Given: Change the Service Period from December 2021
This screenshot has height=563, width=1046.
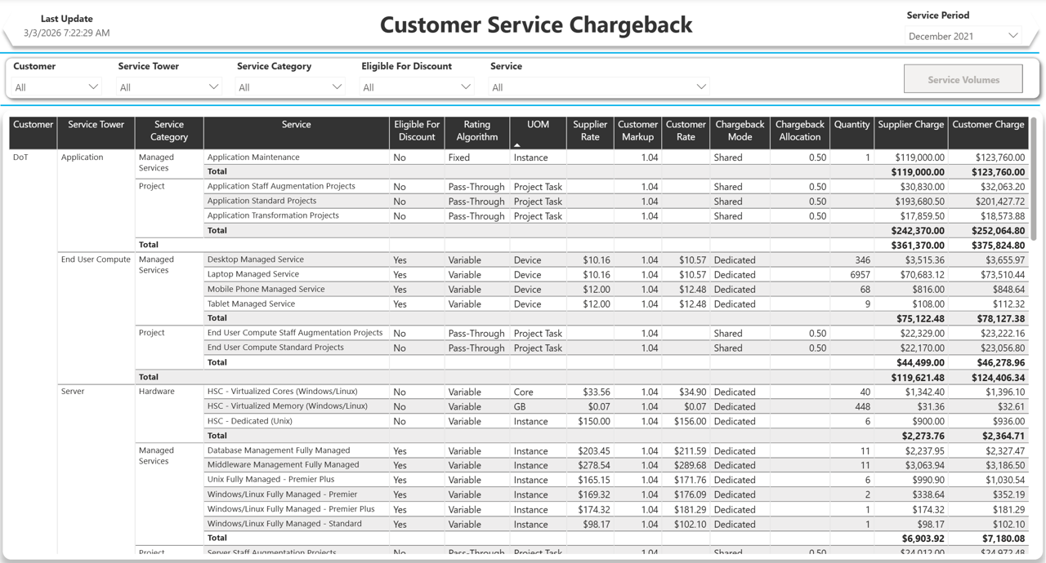Looking at the screenshot, I should (x=963, y=35).
